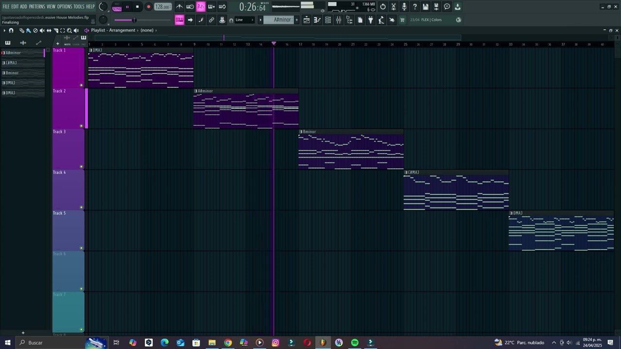Select the Playlist zoom magnifier tool
This screenshot has height=349, width=621.
69,31
